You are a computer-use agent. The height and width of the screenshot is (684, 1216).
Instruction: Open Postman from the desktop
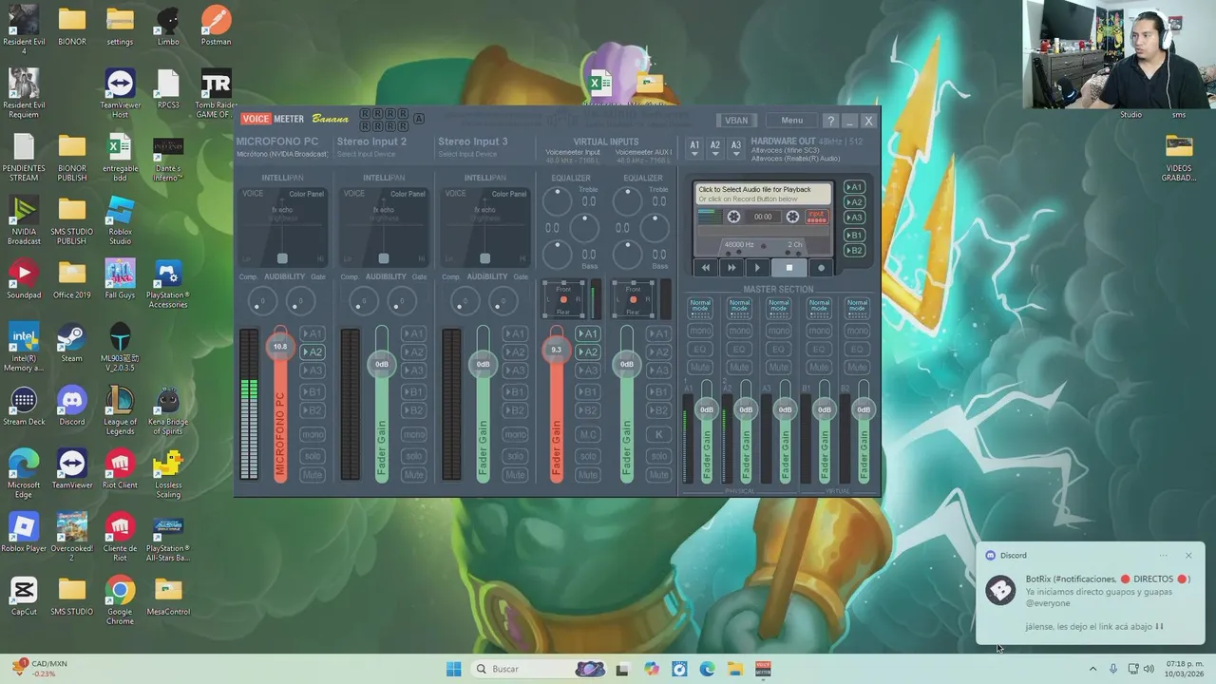[x=216, y=26]
